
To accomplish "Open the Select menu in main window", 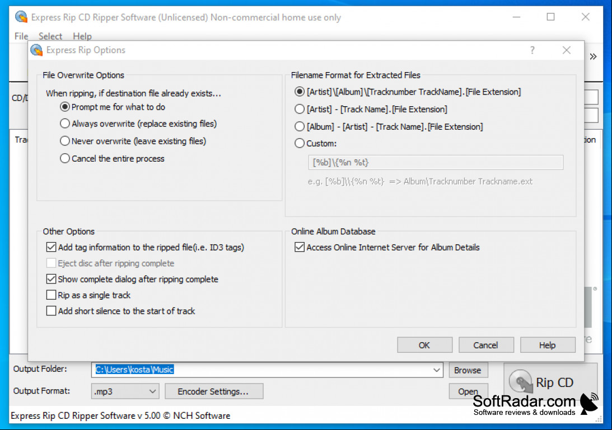I will click(x=50, y=36).
